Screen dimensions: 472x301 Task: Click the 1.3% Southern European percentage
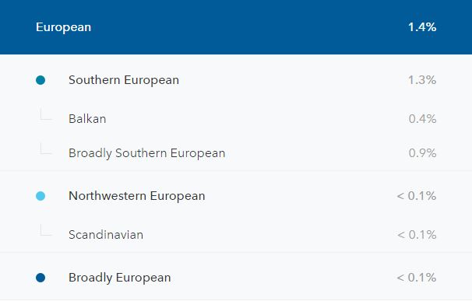pyautogui.click(x=422, y=80)
